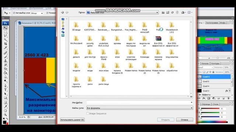
Task: Select layer Слой 5
Action: coord(214,81)
